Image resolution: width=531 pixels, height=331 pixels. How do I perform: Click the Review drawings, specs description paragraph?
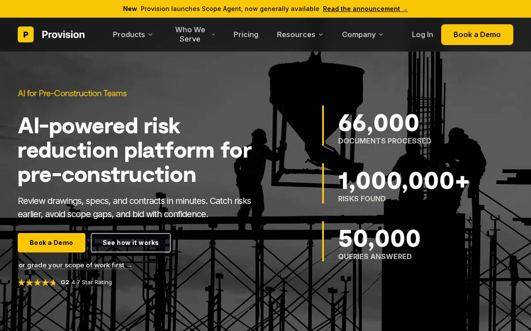[135, 207]
